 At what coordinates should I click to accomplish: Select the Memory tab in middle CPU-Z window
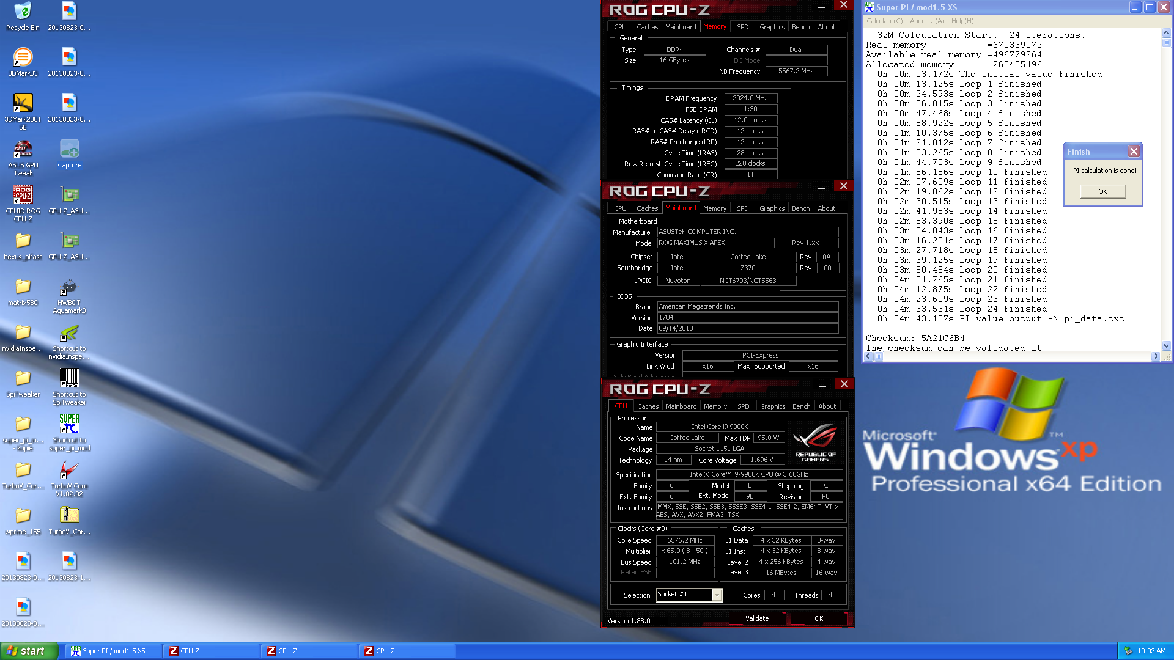click(x=714, y=208)
